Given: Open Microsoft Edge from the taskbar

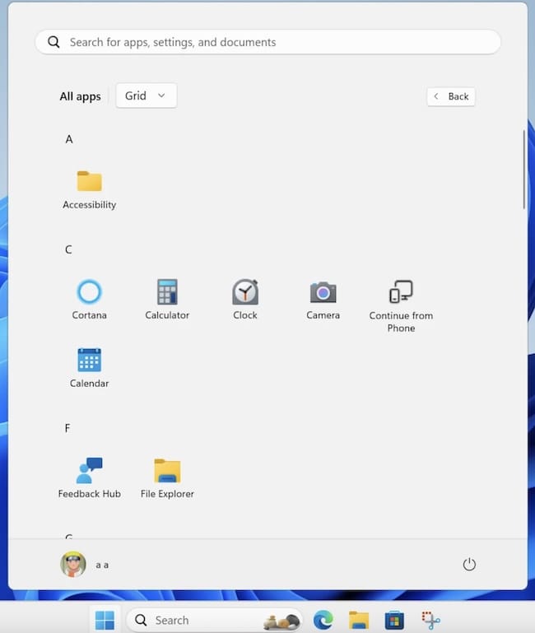Looking at the screenshot, I should point(323,620).
